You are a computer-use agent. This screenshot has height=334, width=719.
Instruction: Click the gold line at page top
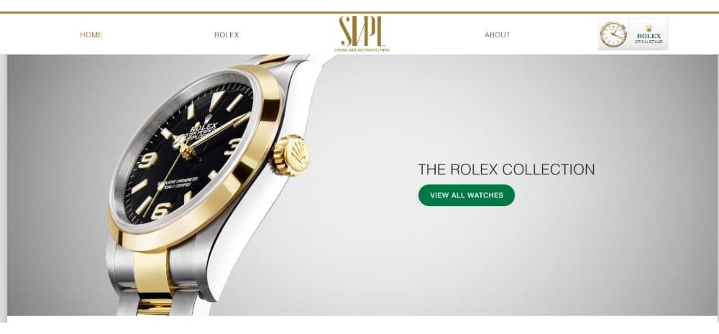click(359, 12)
